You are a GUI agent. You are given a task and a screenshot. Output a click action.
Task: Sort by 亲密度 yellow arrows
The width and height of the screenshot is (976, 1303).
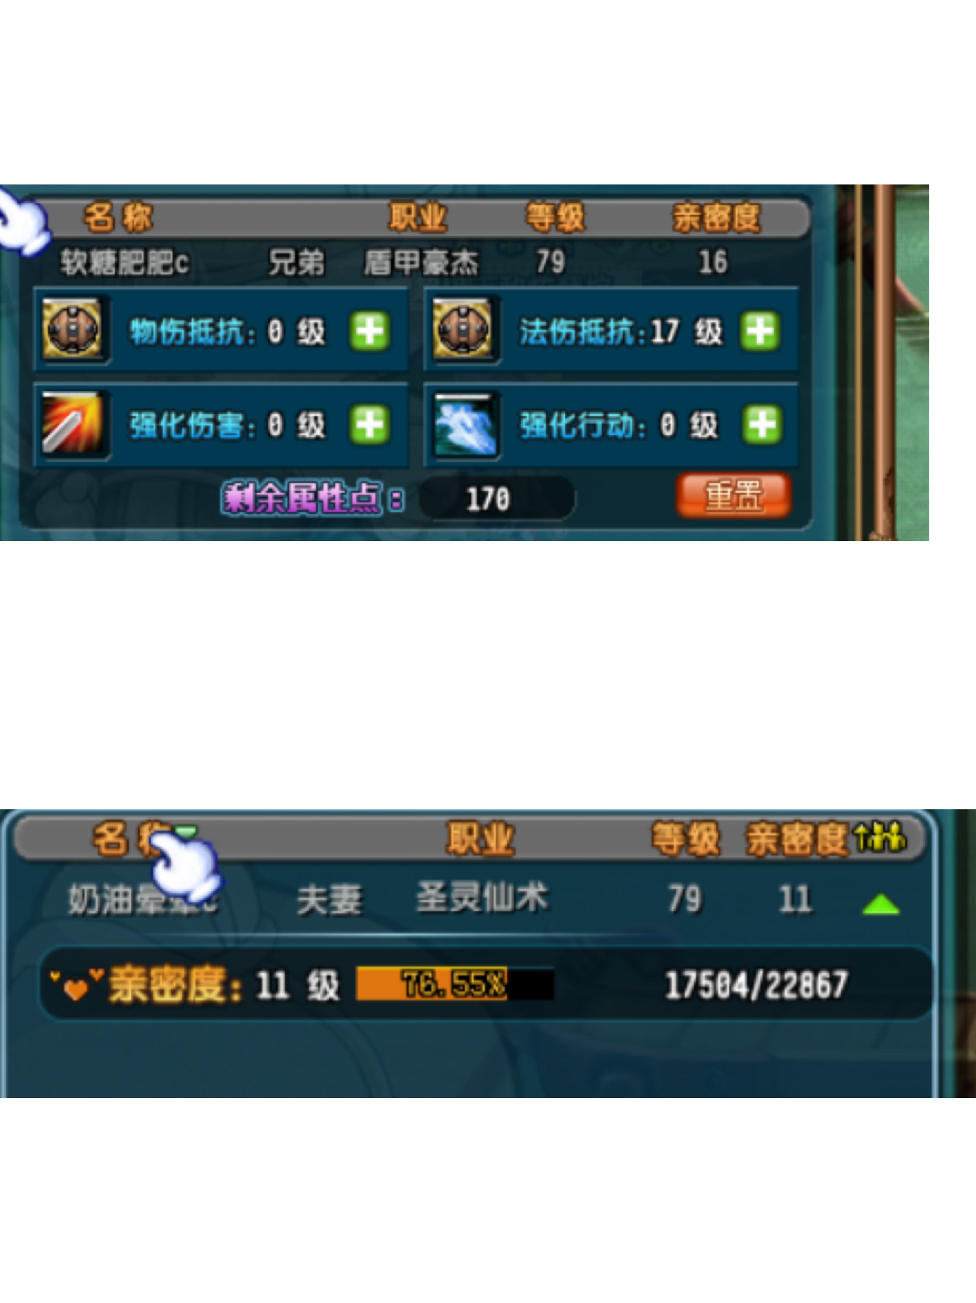coord(881,836)
